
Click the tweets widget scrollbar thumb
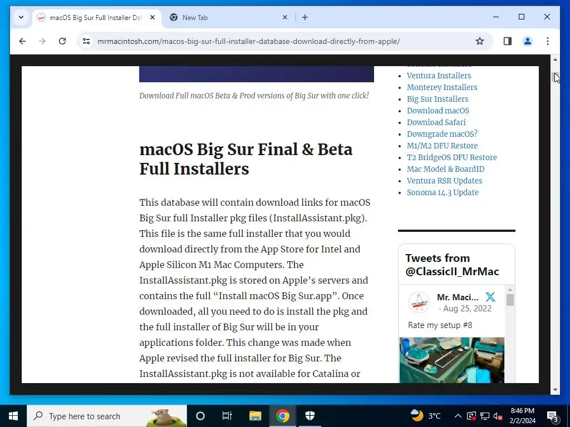(510, 300)
